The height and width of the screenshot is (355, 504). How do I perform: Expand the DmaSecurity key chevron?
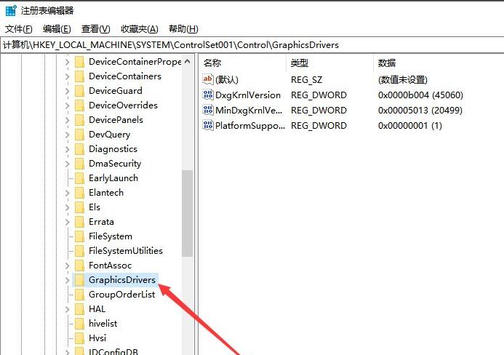pyautogui.click(x=67, y=164)
